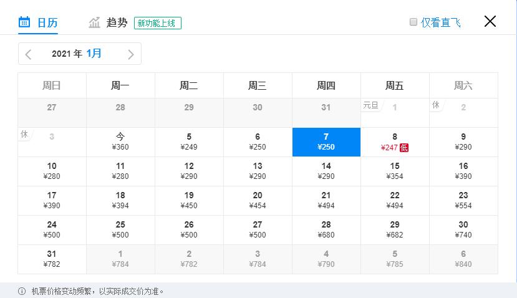This screenshot has height=298, width=517.
Task: Select January 15 priced ¥354
Action: (x=395, y=171)
